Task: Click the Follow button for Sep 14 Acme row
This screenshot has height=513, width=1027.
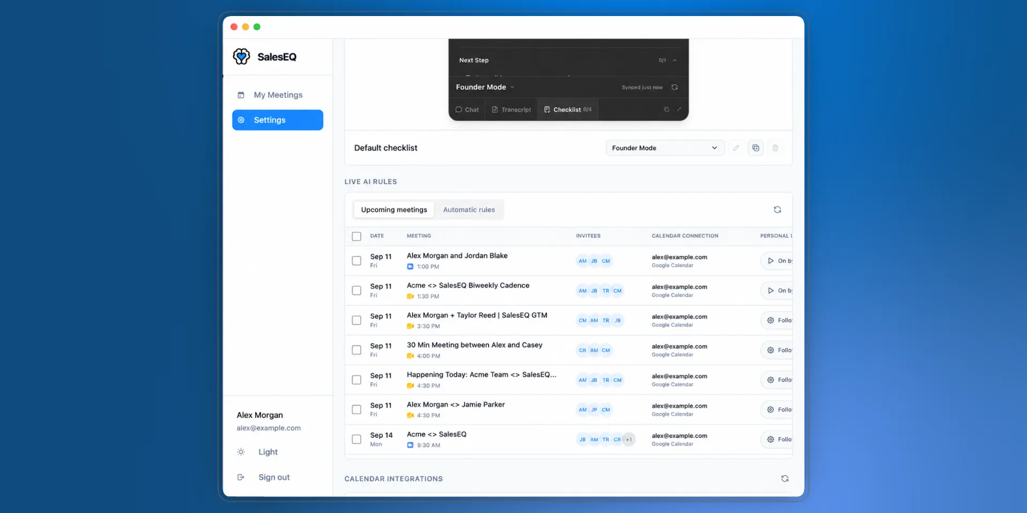Action: [777, 439]
